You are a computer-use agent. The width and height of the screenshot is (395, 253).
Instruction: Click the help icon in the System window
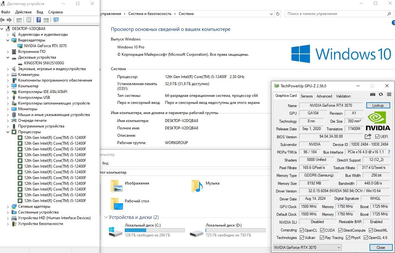[393, 23]
